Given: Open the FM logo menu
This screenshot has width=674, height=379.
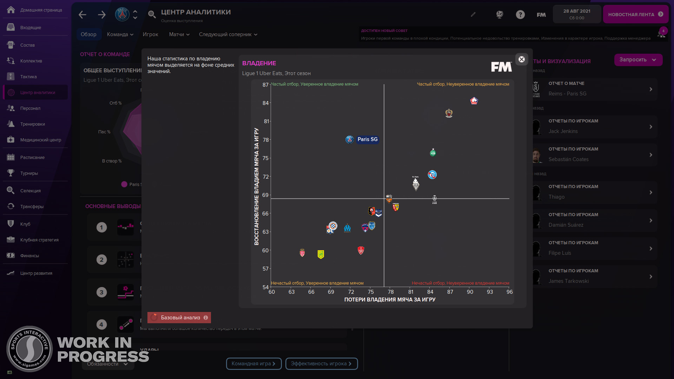Looking at the screenshot, I should (x=541, y=14).
